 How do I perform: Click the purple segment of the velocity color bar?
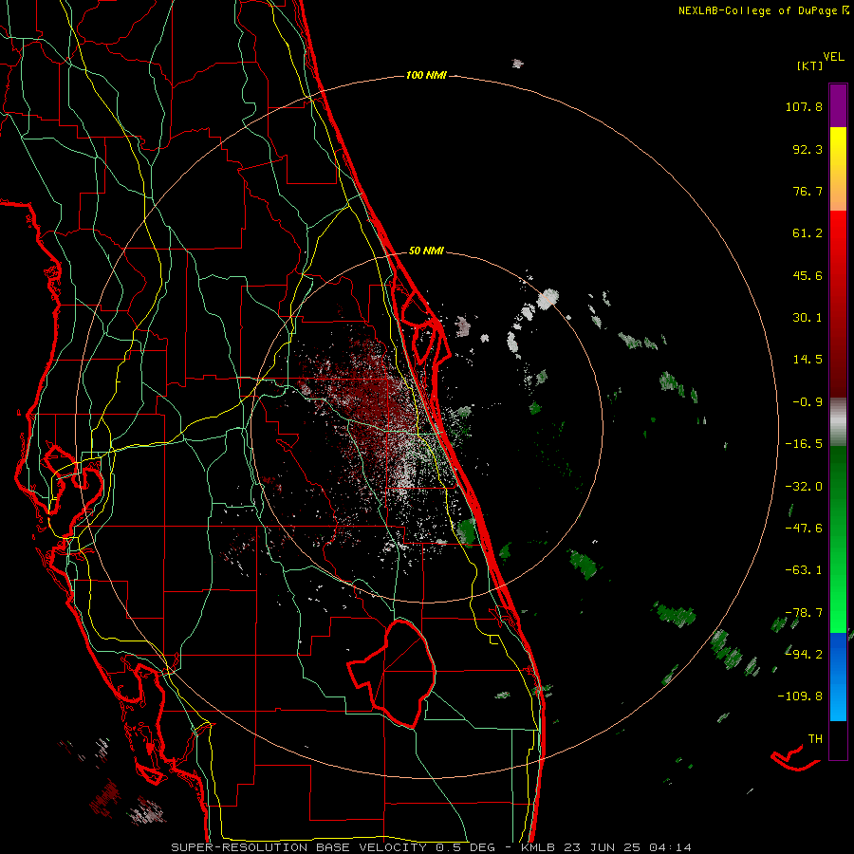click(838, 105)
